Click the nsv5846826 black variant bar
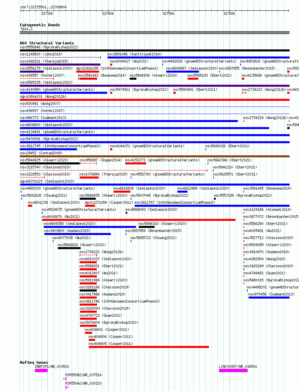This screenshot has height=391, width=299. 69,248
